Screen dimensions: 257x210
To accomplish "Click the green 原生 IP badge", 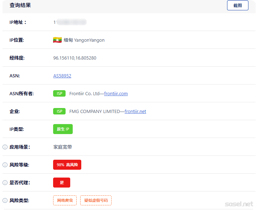I will (x=63, y=129).
